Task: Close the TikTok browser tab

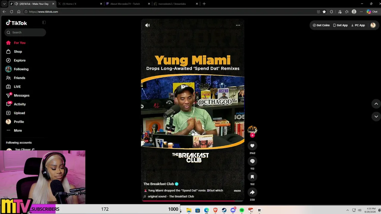Action: click(53, 4)
